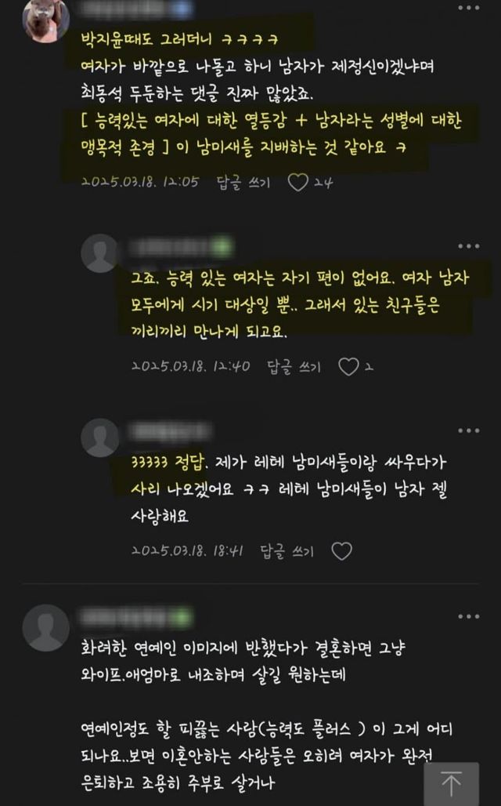Tap heart on the 12:40 reply
This screenshot has width=501, height=806.
pos(348,366)
